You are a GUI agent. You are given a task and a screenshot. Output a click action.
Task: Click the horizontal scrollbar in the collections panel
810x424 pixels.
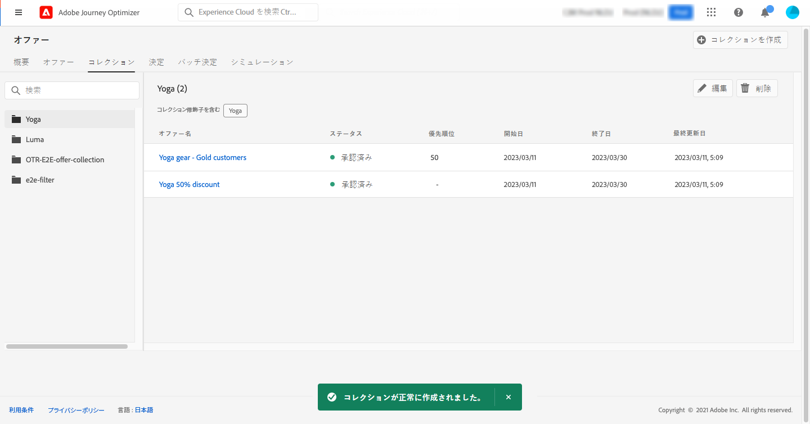tap(67, 347)
